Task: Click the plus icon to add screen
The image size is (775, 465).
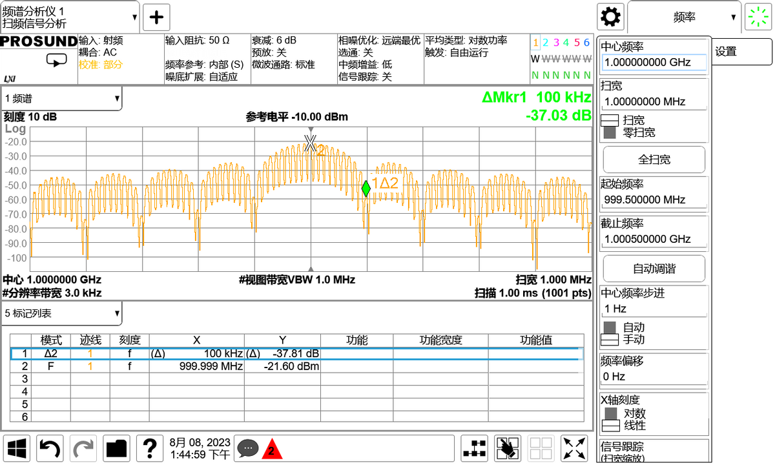Action: tap(156, 17)
